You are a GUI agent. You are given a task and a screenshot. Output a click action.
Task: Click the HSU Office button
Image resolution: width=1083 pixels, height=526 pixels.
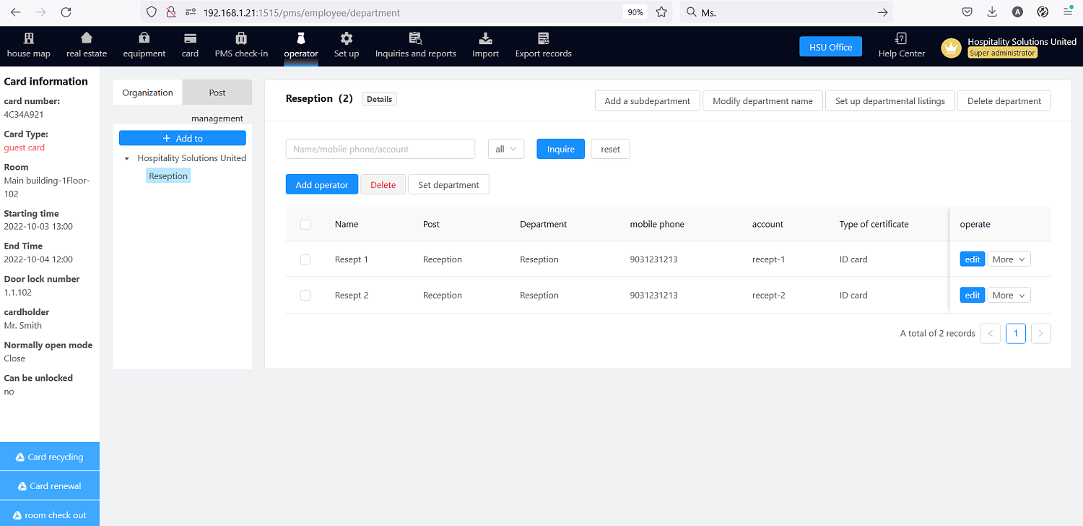click(x=830, y=47)
